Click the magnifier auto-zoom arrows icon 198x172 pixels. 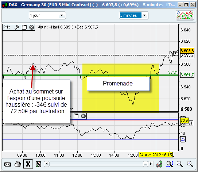170,164
